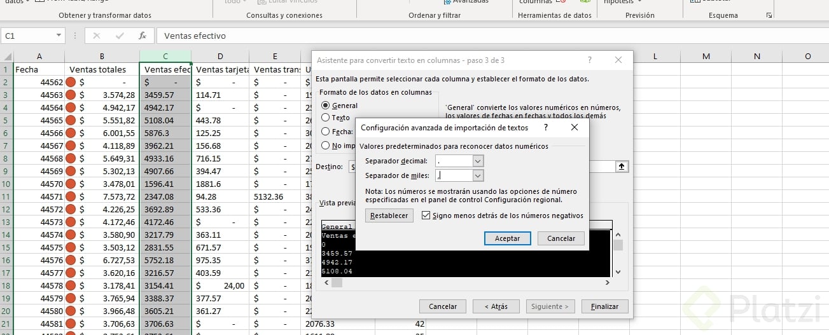Select column D header
Viewport: 829px width, 335px height.
[220, 57]
